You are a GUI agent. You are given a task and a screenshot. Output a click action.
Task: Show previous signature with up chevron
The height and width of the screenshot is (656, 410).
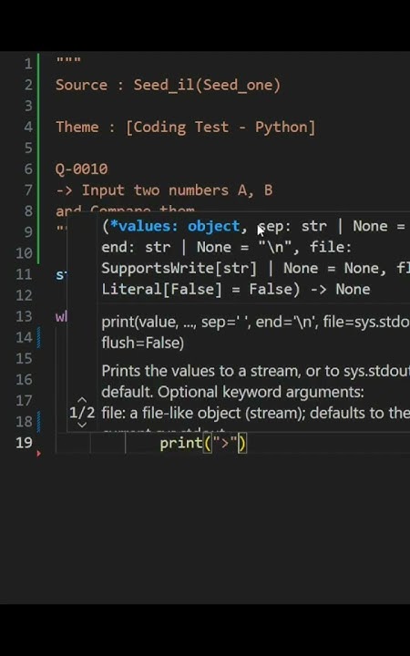click(x=82, y=400)
